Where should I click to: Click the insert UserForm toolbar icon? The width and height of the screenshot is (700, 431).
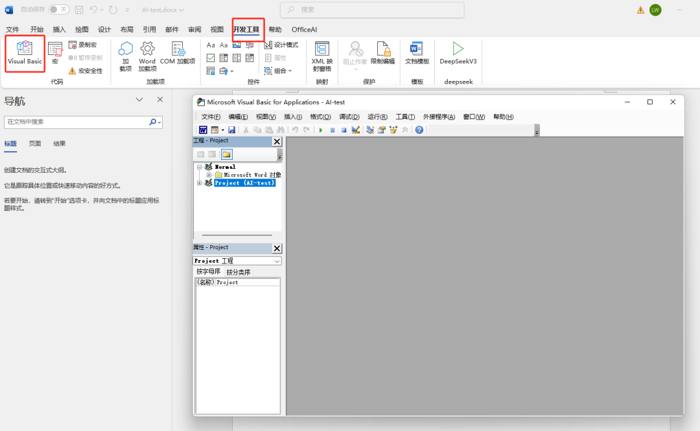pos(215,129)
